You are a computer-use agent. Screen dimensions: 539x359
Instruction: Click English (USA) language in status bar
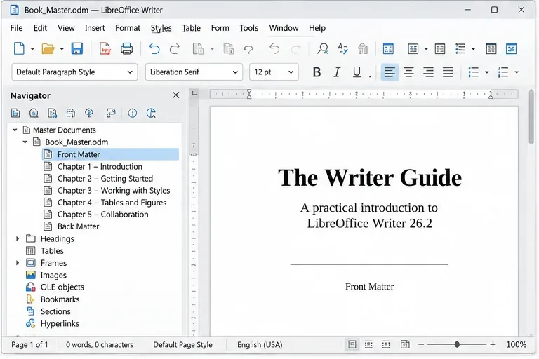[x=260, y=344]
